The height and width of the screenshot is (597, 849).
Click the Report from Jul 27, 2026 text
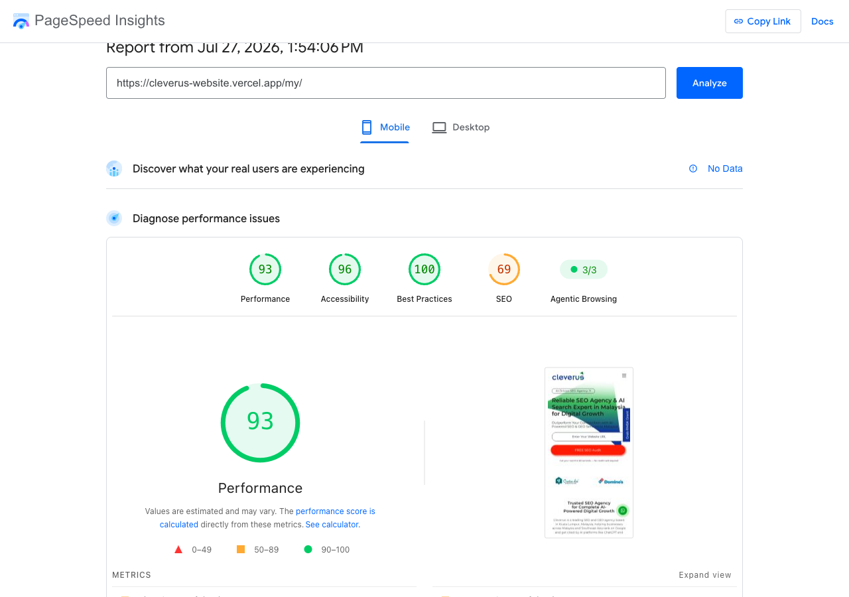(235, 48)
